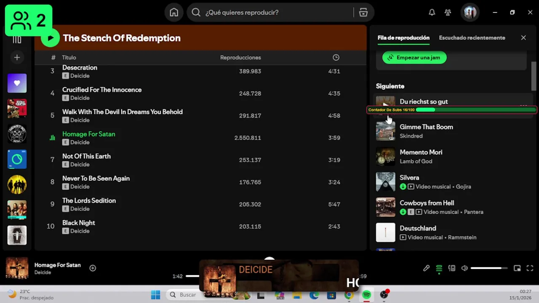Click the queue panel vertical scrollbar
The width and height of the screenshot is (539, 303).
[x=534, y=76]
